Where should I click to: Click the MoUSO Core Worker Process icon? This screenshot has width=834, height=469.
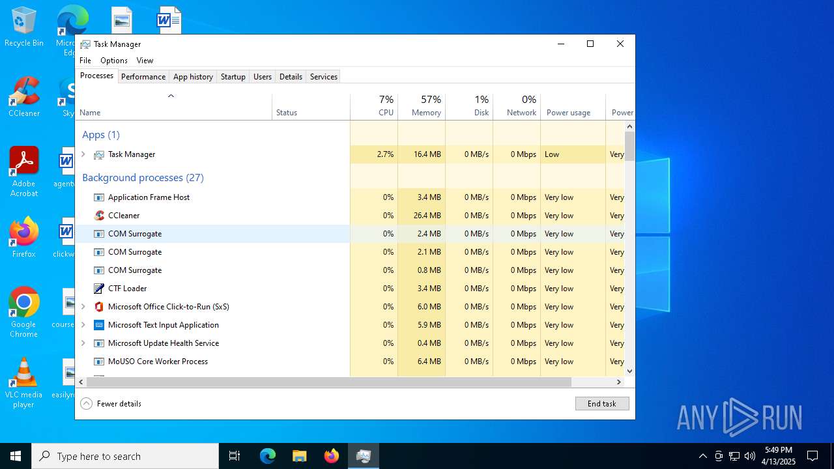click(99, 362)
